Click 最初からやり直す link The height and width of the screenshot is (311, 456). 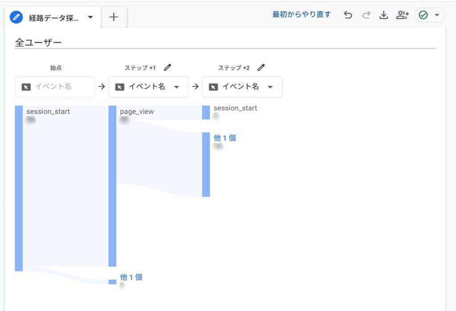301,15
